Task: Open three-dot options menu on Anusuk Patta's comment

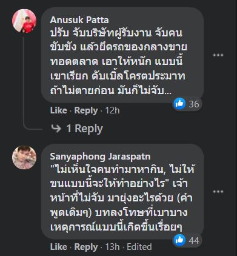Action: 218,55
